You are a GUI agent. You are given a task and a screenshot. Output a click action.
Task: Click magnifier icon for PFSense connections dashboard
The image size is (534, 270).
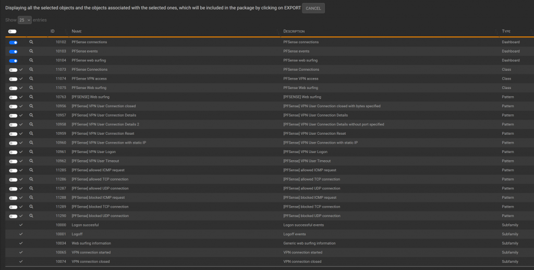[x=31, y=42]
